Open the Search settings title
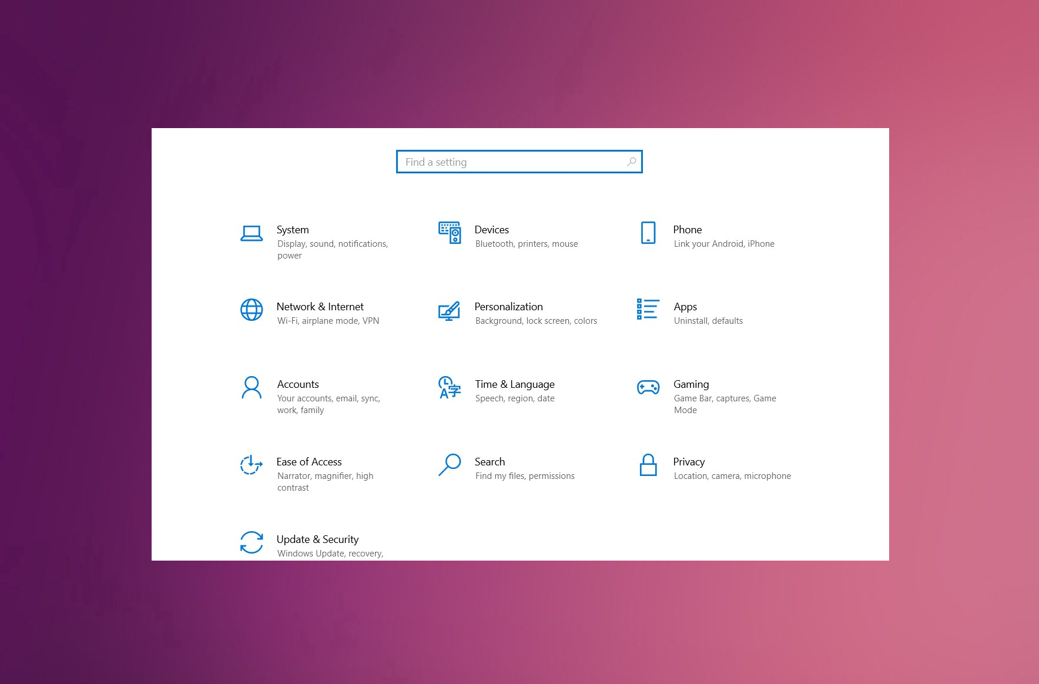 point(490,462)
